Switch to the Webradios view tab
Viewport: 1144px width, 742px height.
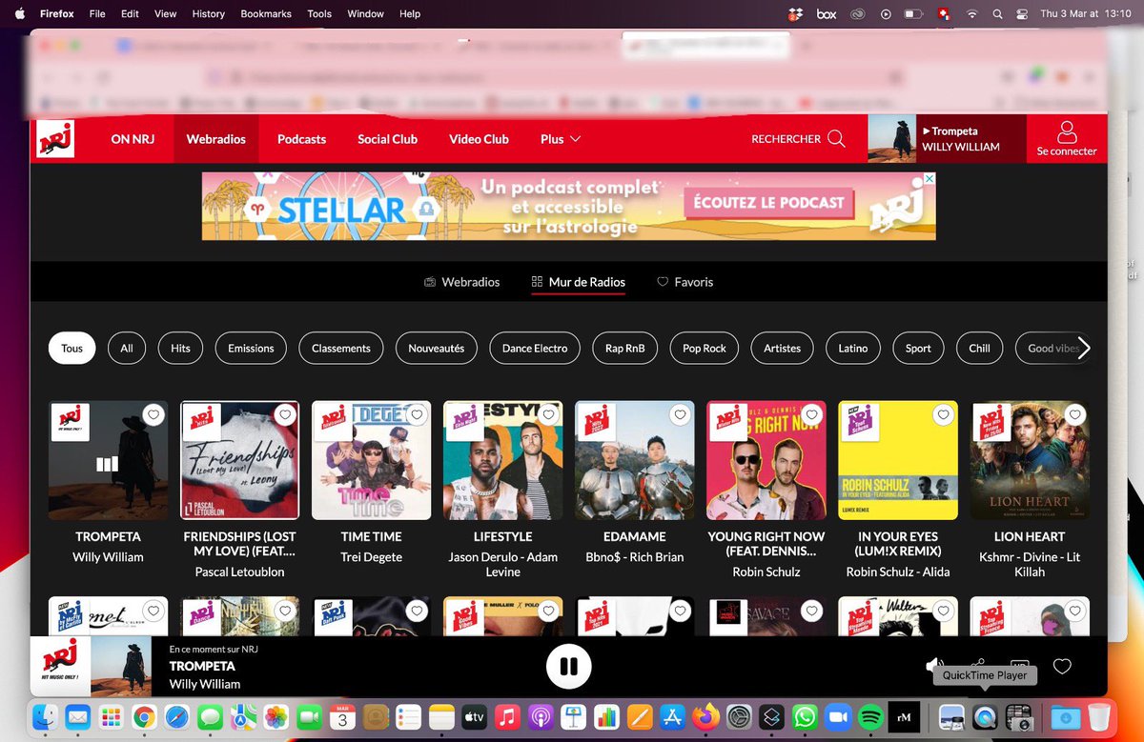(461, 282)
